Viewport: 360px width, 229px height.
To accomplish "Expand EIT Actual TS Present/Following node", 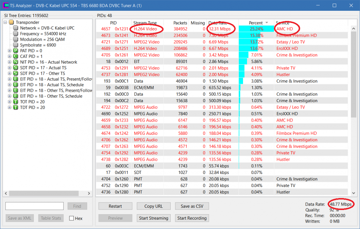I will tap(9, 79).
